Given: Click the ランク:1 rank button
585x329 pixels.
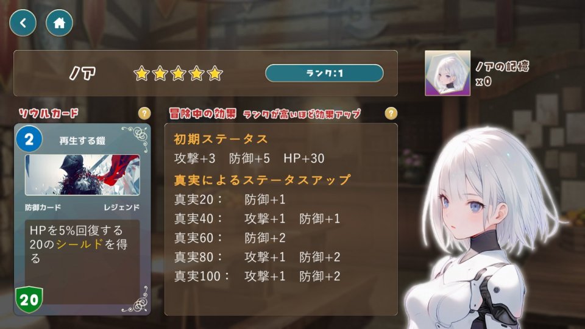Looking at the screenshot, I should [324, 73].
